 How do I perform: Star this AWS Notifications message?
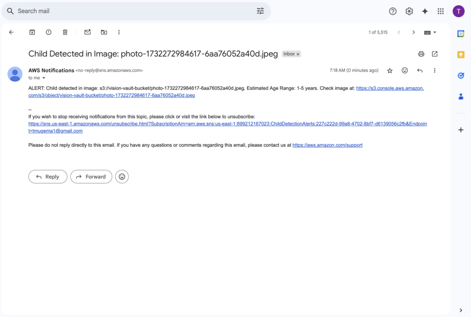pyautogui.click(x=390, y=70)
